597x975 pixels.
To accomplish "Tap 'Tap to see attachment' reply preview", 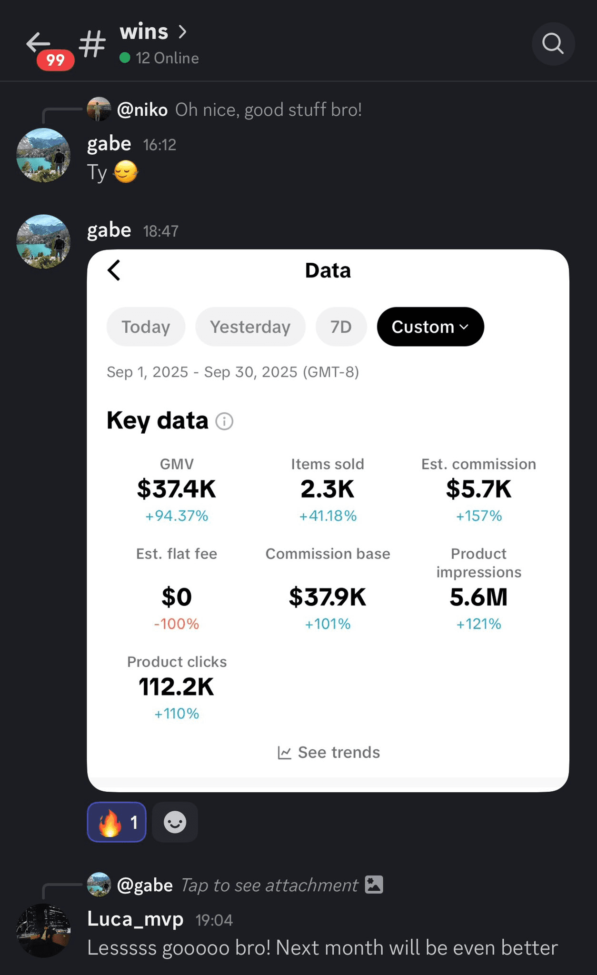I will 269,885.
